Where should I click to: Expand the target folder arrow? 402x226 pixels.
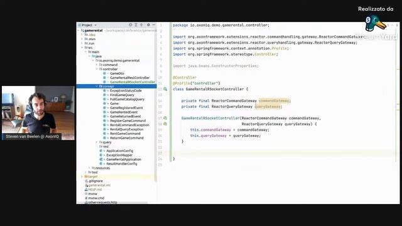[82, 176]
